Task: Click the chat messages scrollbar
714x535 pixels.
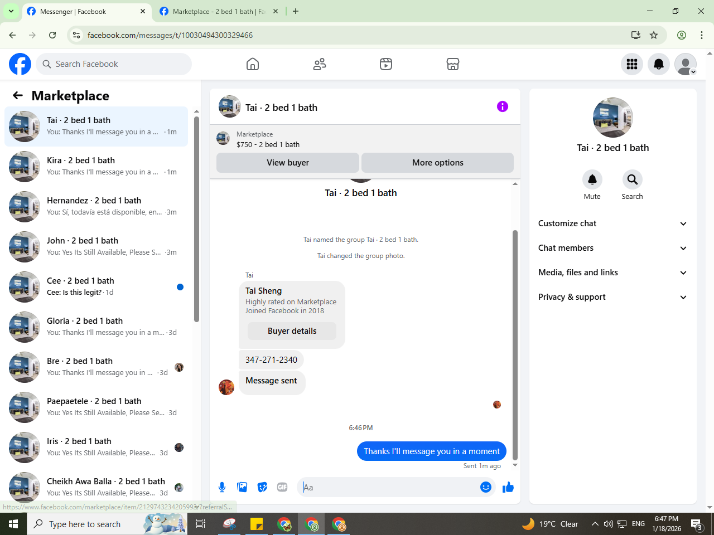Action: click(515, 346)
